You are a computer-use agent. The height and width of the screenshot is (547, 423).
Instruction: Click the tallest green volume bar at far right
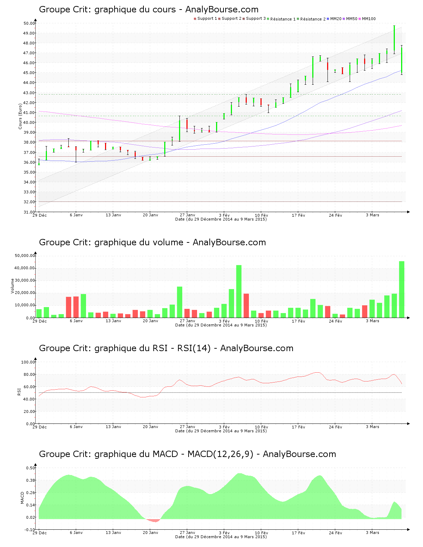coord(401,289)
